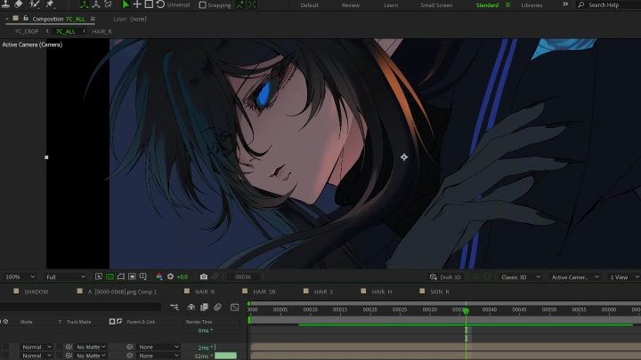Navigate to the 7C_CROP breadcrumb
This screenshot has width=641, height=360.
[27, 31]
